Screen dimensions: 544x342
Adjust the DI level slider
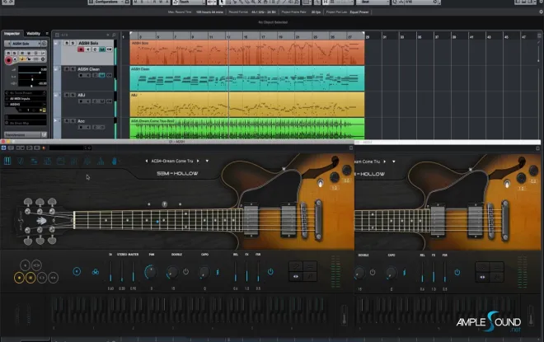coord(110,272)
